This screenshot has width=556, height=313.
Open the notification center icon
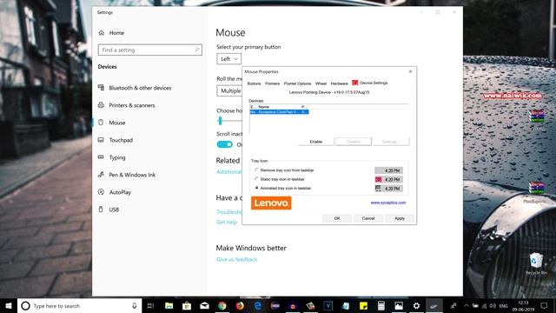(x=544, y=305)
